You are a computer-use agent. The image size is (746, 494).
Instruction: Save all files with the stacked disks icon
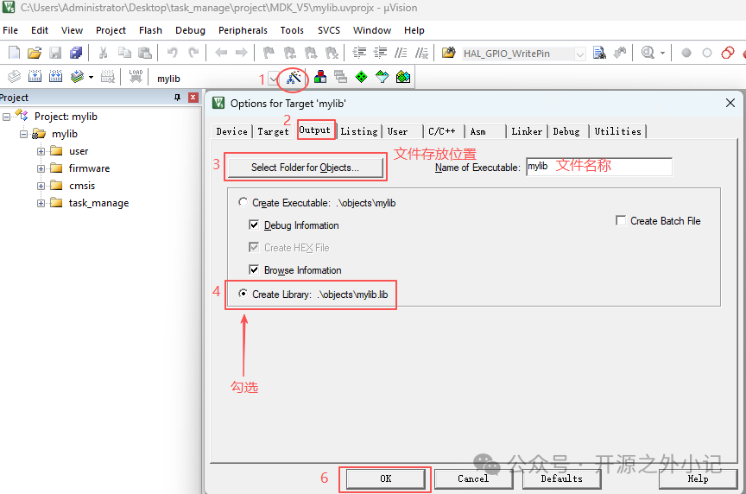click(76, 53)
